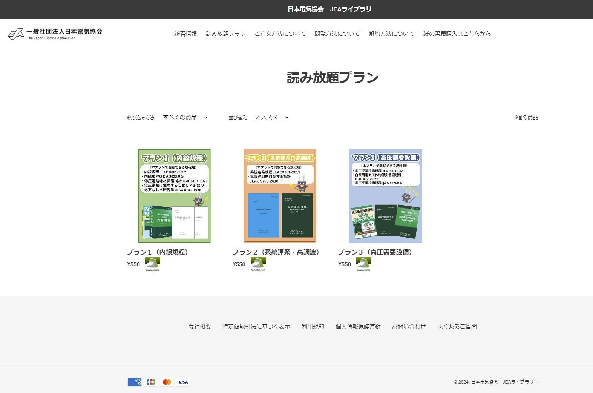This screenshot has height=393, width=593.
Task: Open the 新着情報 menu item
Action: pos(185,34)
